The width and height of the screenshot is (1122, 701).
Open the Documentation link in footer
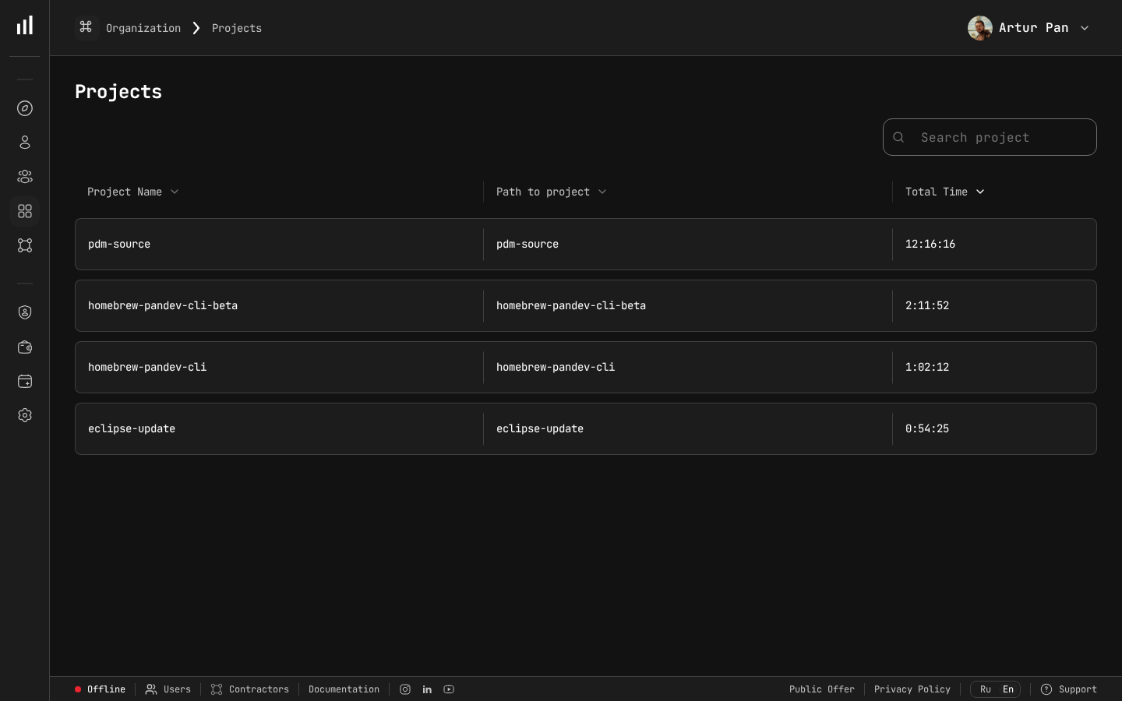click(344, 689)
